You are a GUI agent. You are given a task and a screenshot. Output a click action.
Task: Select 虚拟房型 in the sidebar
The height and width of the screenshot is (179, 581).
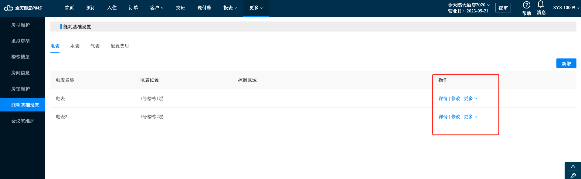(21, 41)
